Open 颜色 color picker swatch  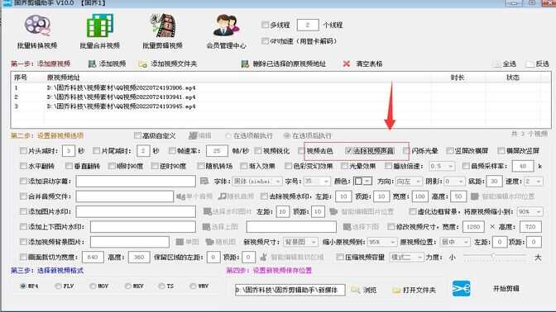[362, 181]
